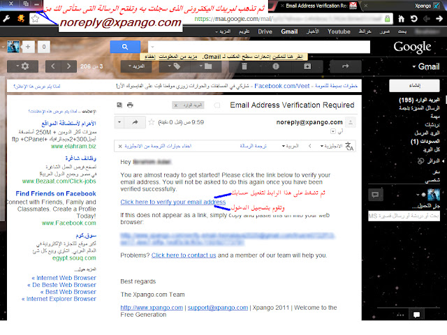Image resolution: width=447 pixels, height=335 pixels.
Task: Open www.elahram.biz ad link
Action: [x=73, y=147]
